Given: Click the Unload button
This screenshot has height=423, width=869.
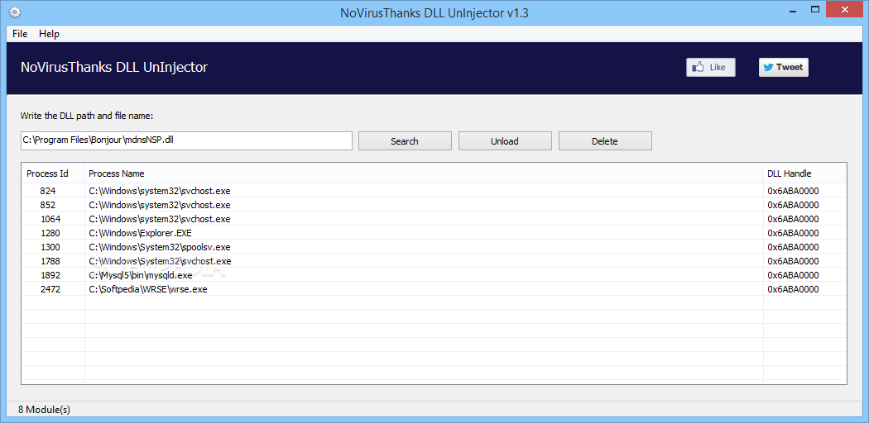Looking at the screenshot, I should 504,141.
